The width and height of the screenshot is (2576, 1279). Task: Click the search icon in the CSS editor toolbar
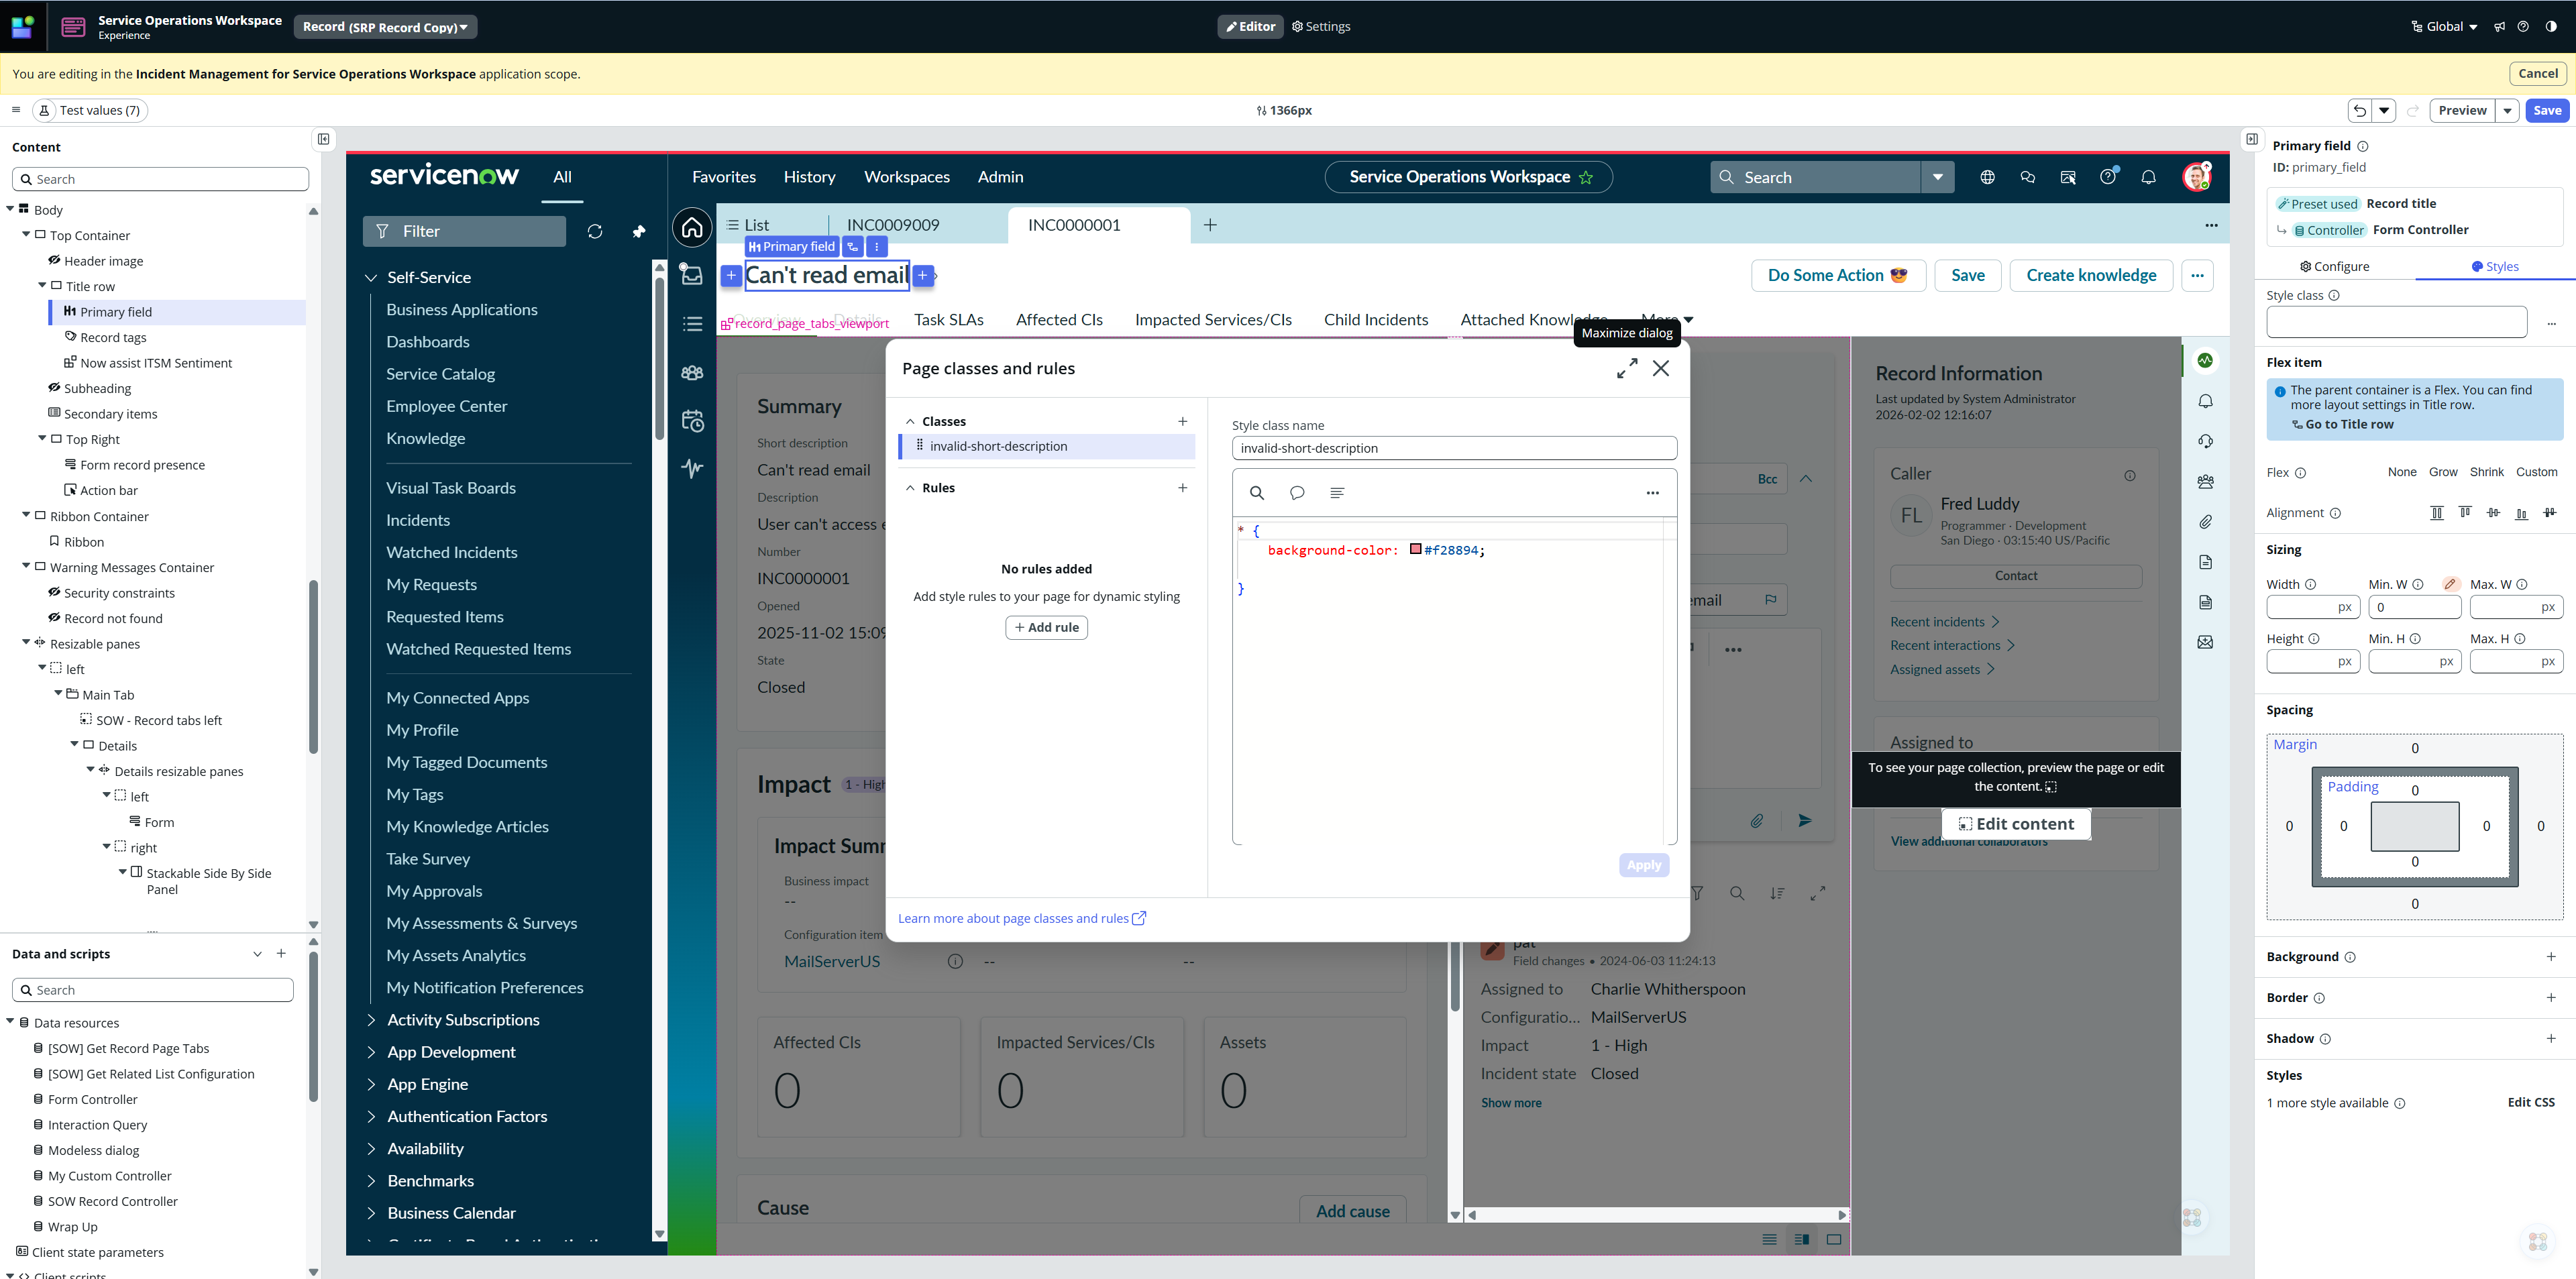tap(1257, 493)
